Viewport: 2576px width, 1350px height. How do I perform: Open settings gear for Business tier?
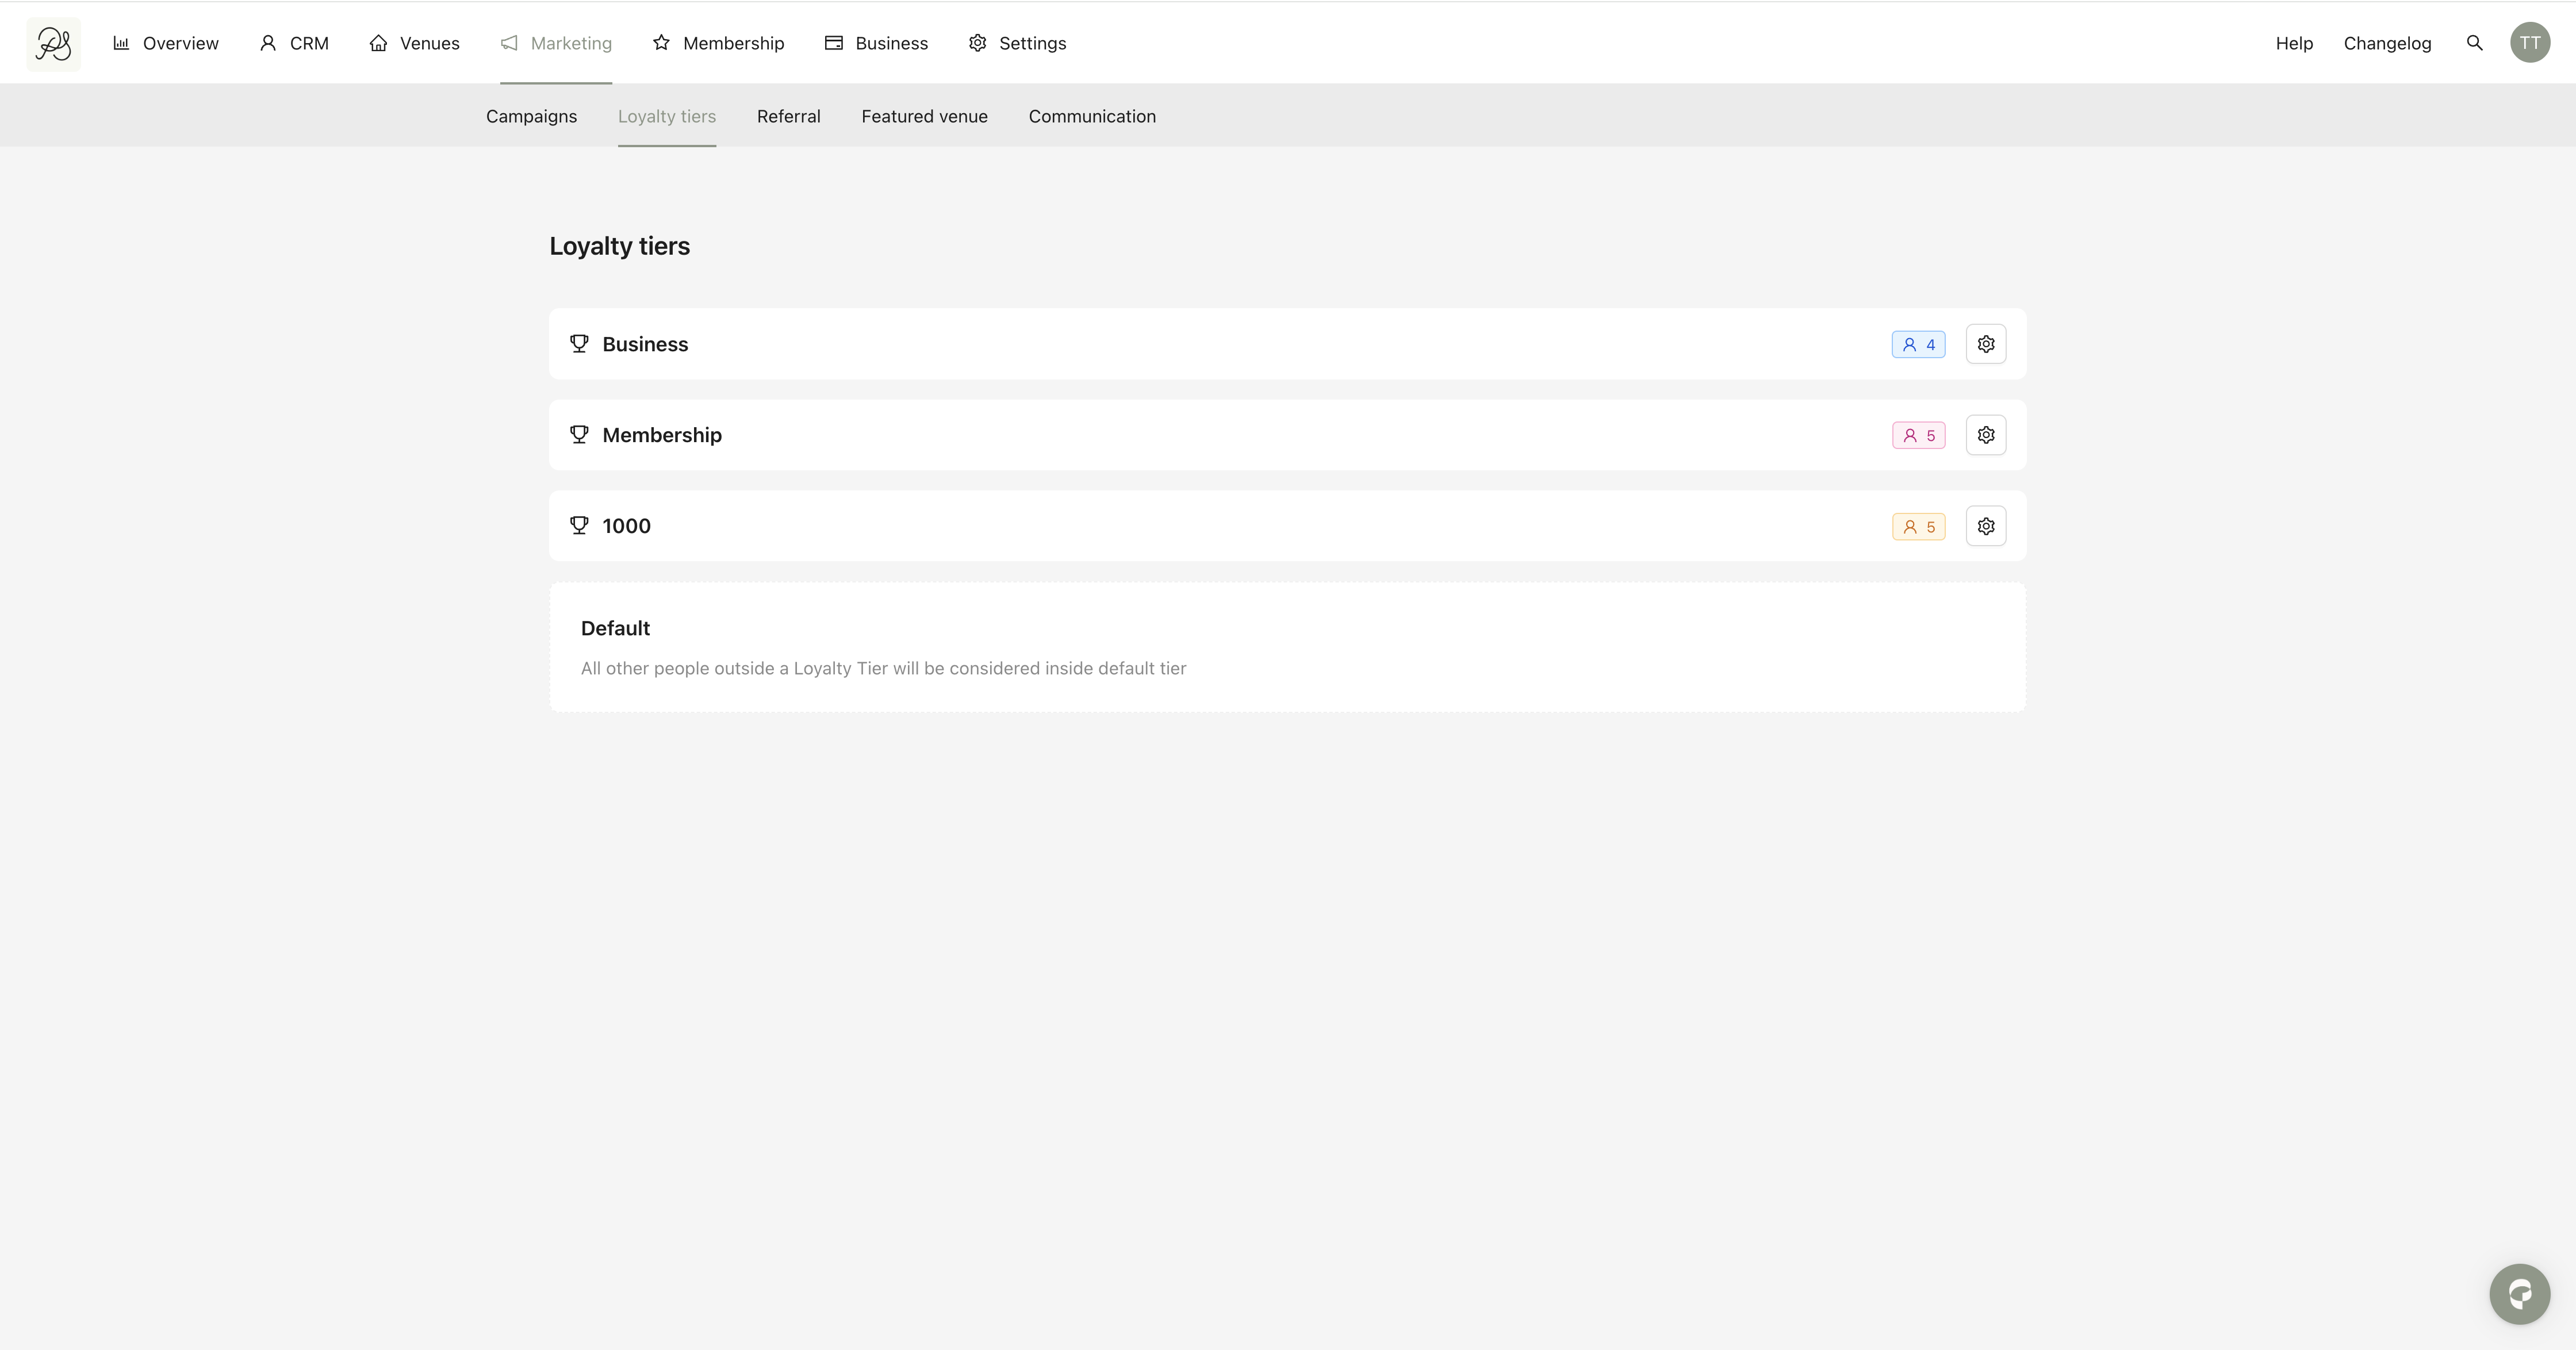pyautogui.click(x=1985, y=344)
